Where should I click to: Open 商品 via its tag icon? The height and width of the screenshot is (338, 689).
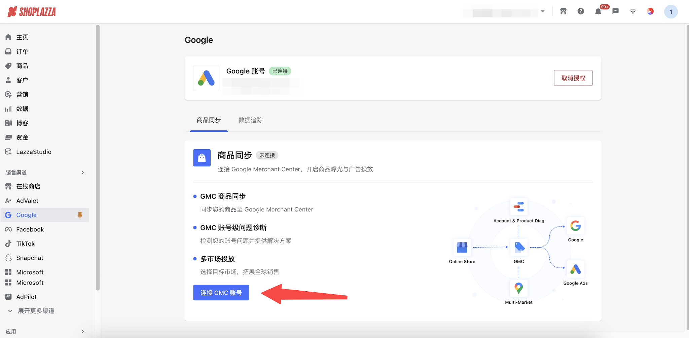[8, 66]
